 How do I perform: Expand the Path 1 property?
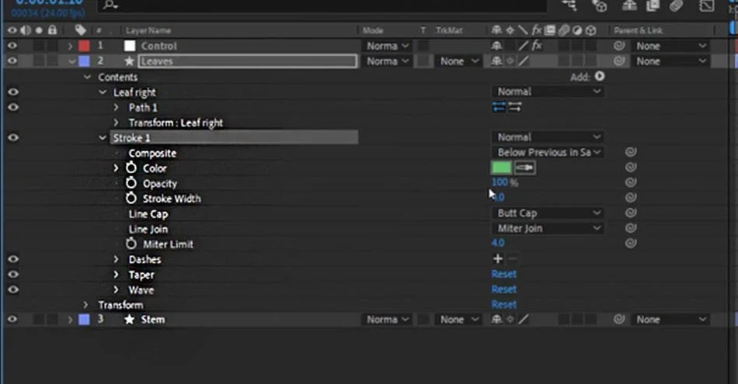[117, 107]
